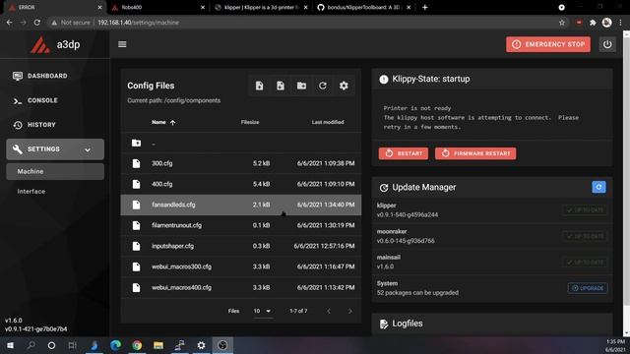Collapse the Settings menu chevron
The width and height of the screenshot is (630, 354).
pos(88,149)
